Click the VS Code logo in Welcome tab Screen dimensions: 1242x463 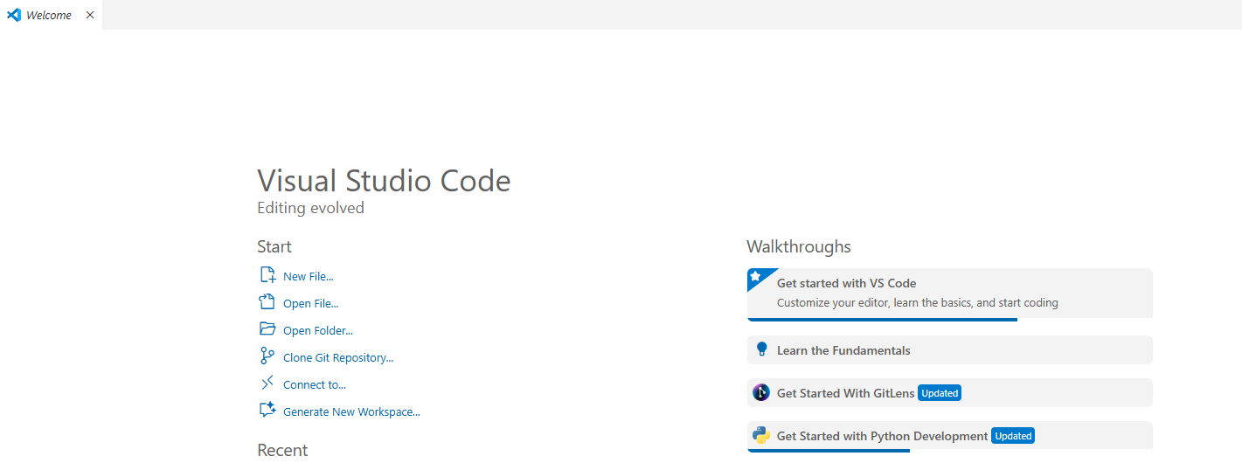click(x=14, y=15)
